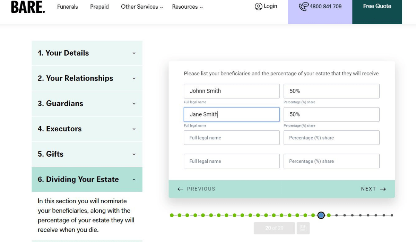Collapse the '6. Dividing Your Estate' section
Image resolution: width=416 pixels, height=242 pixels.
click(x=87, y=179)
